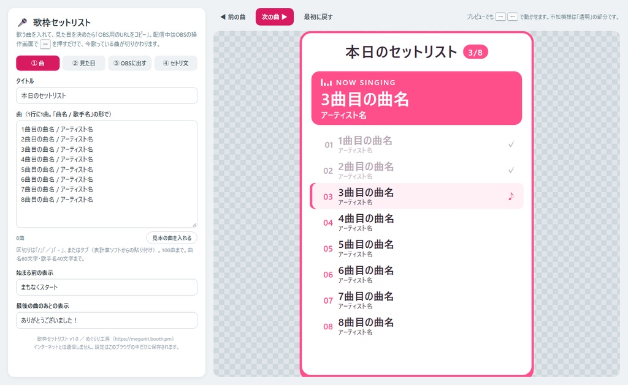The height and width of the screenshot is (385, 628).
Task: Reset using the 最初に戻す button
Action: pyautogui.click(x=318, y=17)
